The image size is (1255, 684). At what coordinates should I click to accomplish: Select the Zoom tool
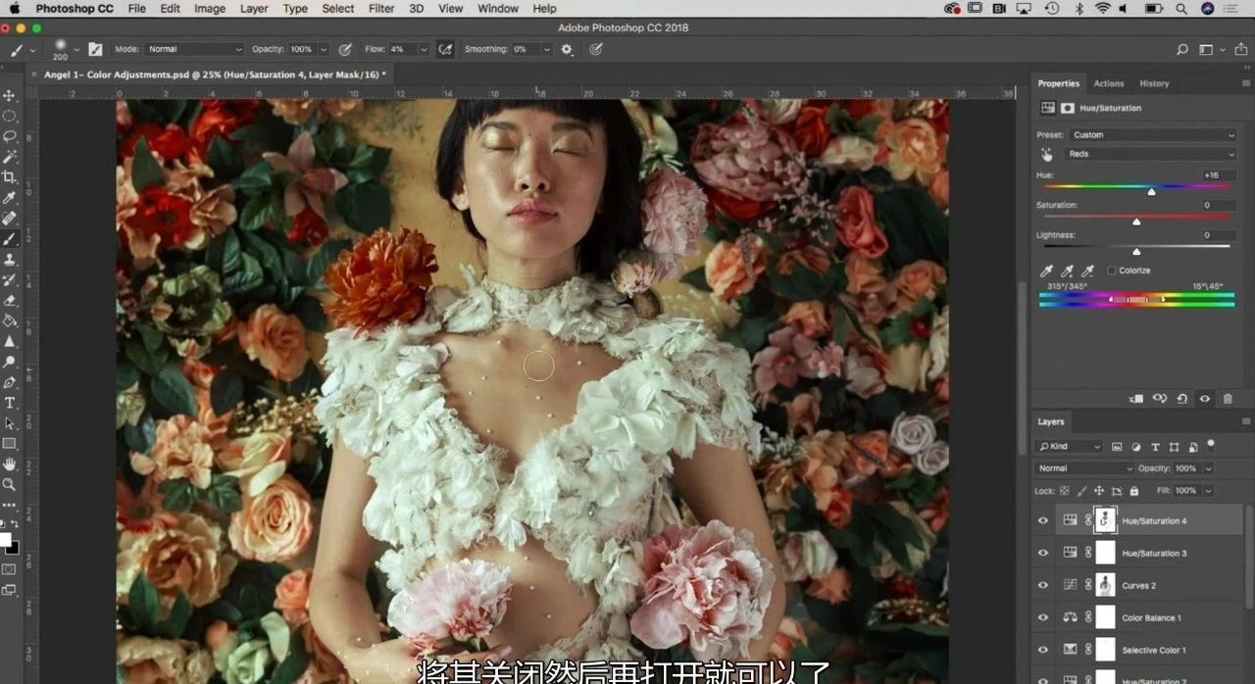pyautogui.click(x=10, y=484)
